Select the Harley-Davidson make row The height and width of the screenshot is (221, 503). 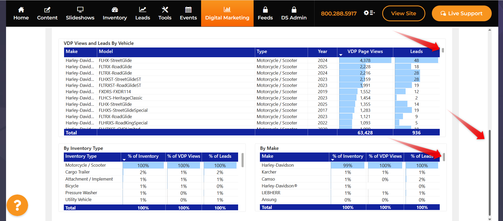[x=350, y=165]
